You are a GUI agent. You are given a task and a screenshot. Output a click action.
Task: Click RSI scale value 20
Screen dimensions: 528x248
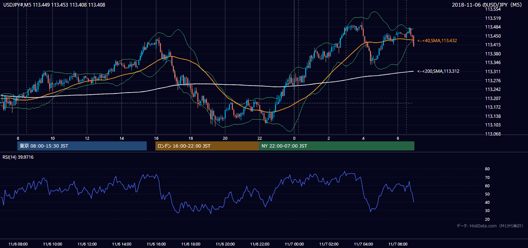[487, 219]
